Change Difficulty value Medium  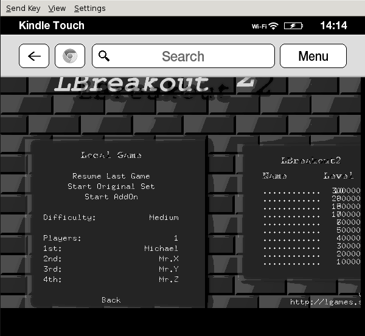pos(164,218)
